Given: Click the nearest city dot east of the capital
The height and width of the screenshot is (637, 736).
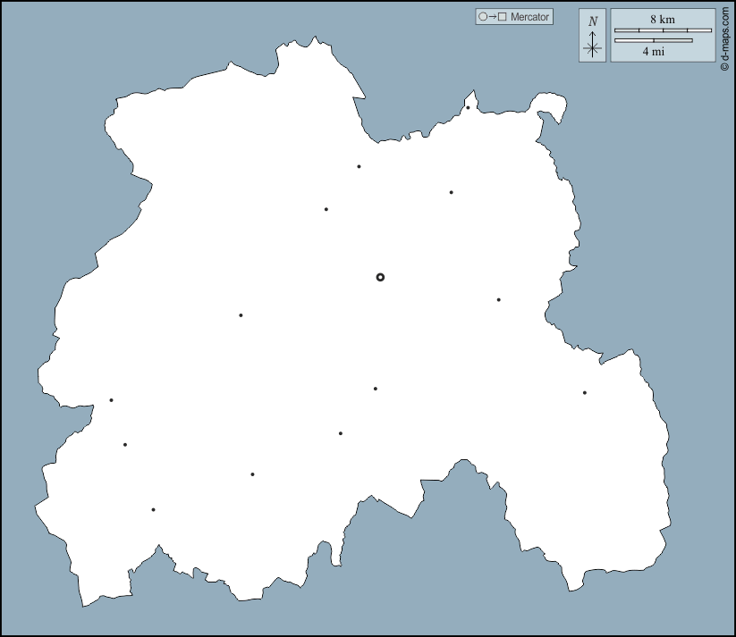Looking at the screenshot, I should coord(499,300).
